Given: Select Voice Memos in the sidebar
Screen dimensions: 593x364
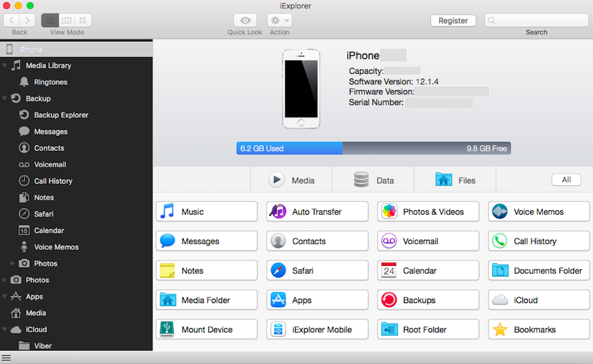Looking at the screenshot, I should 76,247.
